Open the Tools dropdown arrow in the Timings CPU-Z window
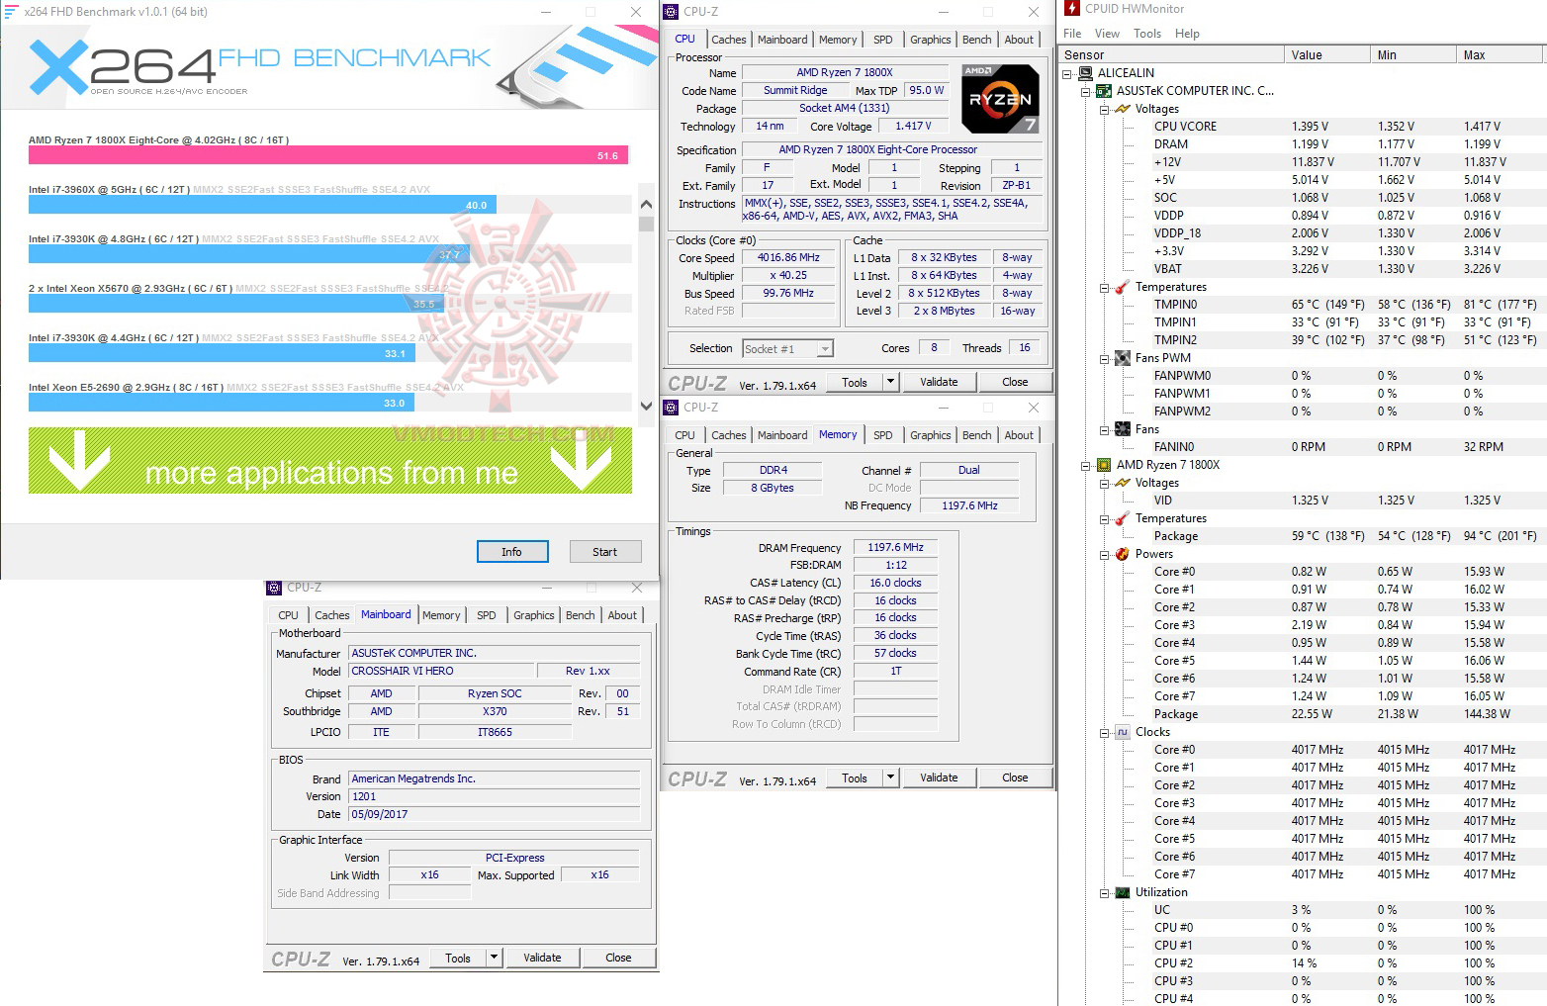The width and height of the screenshot is (1547, 1006). (x=890, y=777)
